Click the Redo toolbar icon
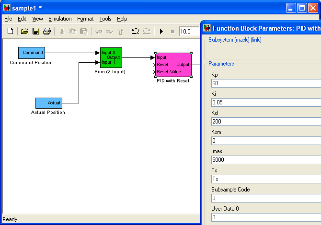The height and width of the screenshot is (225, 321). point(147,31)
